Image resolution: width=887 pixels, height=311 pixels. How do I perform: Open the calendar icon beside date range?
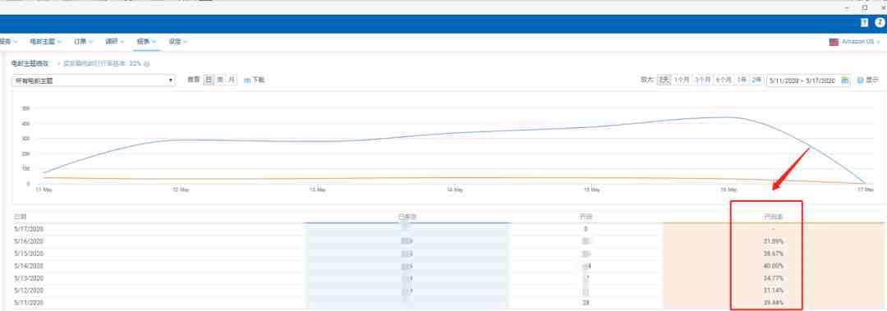coord(845,80)
